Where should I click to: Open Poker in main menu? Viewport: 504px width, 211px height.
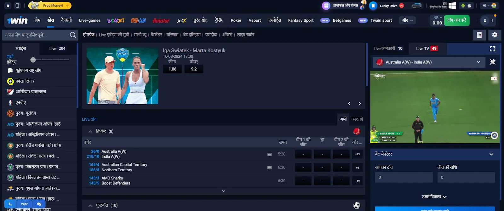point(236,20)
